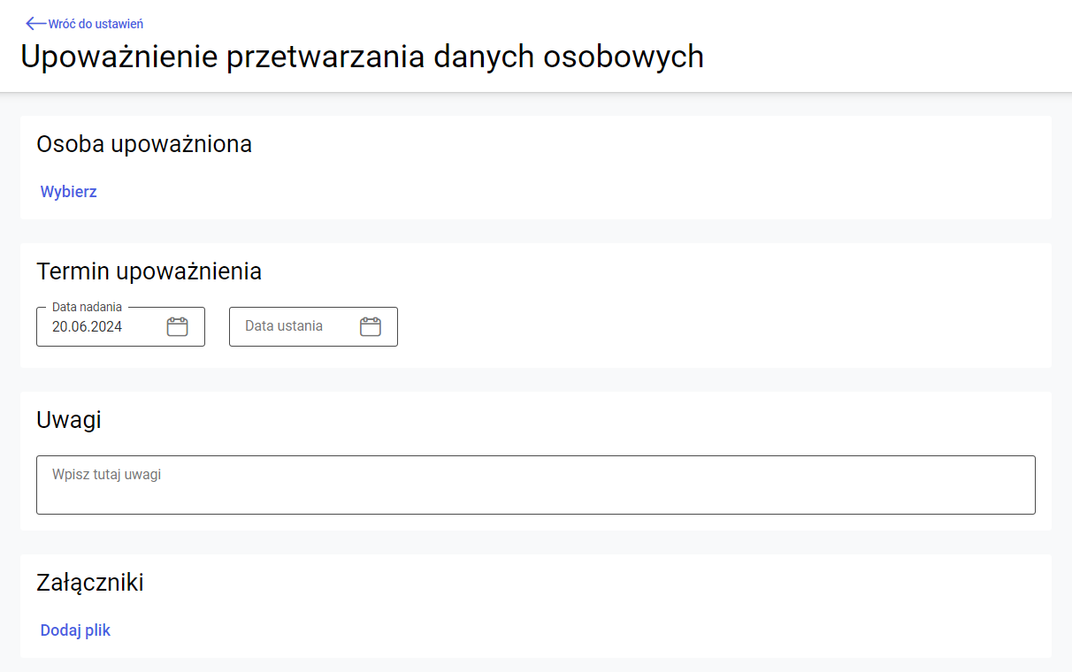Click the Data ustania placeholder text
This screenshot has height=672, width=1072.
tap(284, 326)
